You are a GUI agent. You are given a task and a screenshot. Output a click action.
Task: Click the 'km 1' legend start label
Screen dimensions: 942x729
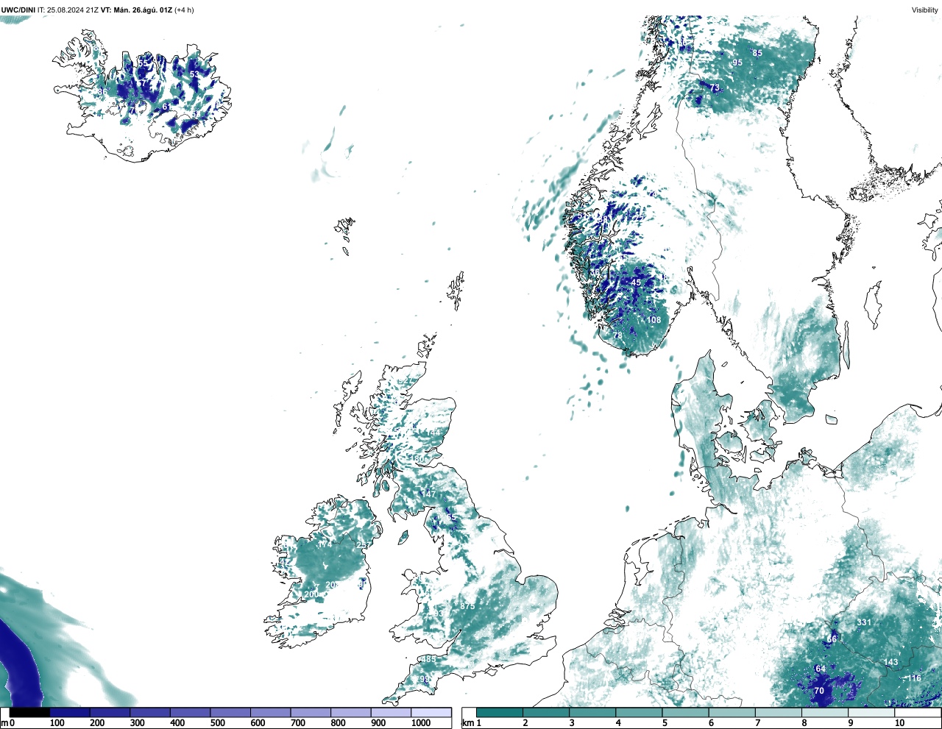point(472,723)
